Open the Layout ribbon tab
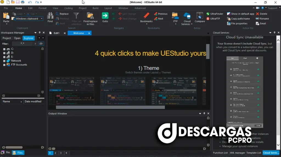The image size is (281, 157). [x=108, y=8]
